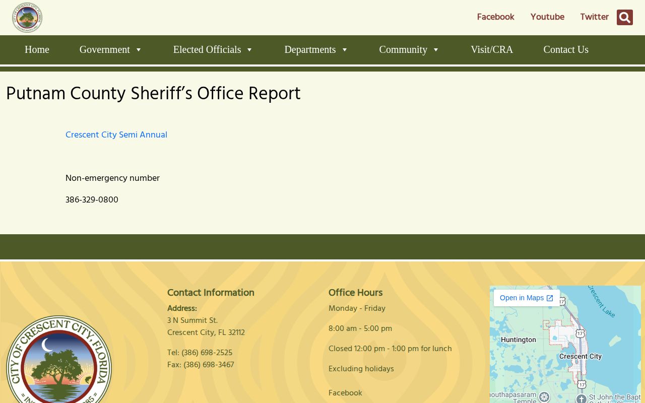Click the Crescent City seal logo in header
The image size is (645, 403).
click(27, 18)
